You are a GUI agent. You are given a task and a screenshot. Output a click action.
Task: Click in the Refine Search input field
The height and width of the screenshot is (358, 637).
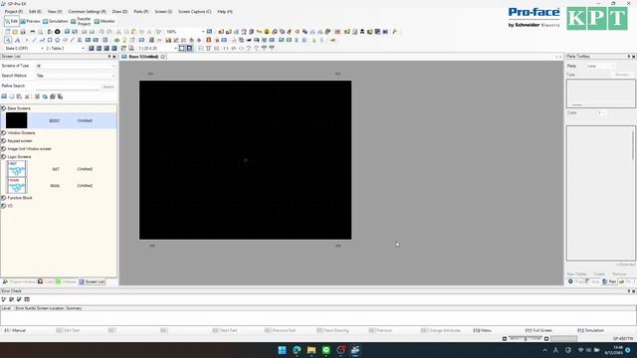point(68,87)
